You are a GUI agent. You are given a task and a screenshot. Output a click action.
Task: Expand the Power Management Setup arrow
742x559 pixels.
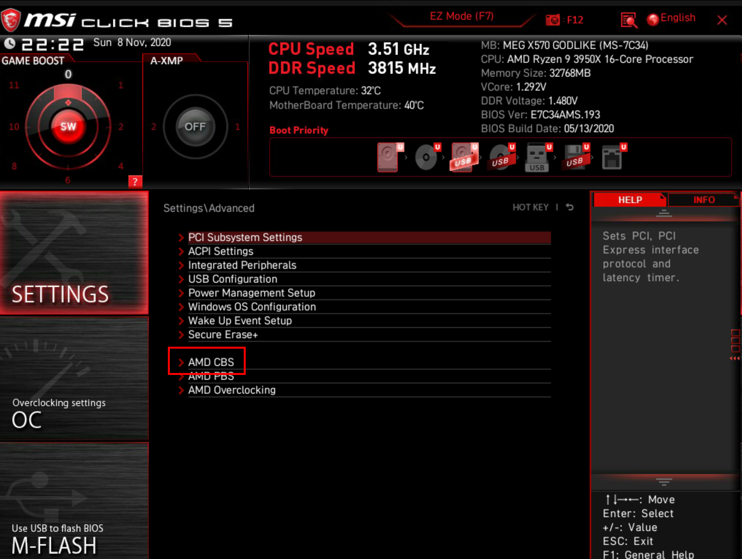point(181,293)
